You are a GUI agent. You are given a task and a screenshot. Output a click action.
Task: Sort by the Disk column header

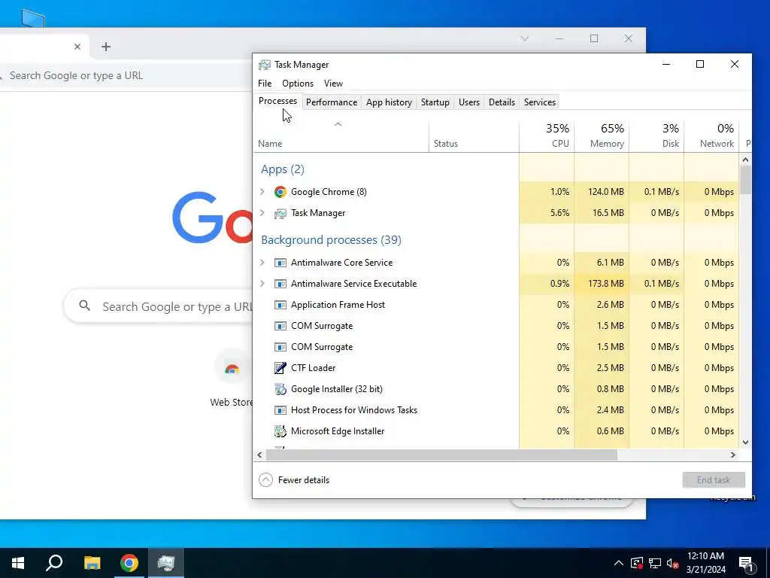click(656, 136)
